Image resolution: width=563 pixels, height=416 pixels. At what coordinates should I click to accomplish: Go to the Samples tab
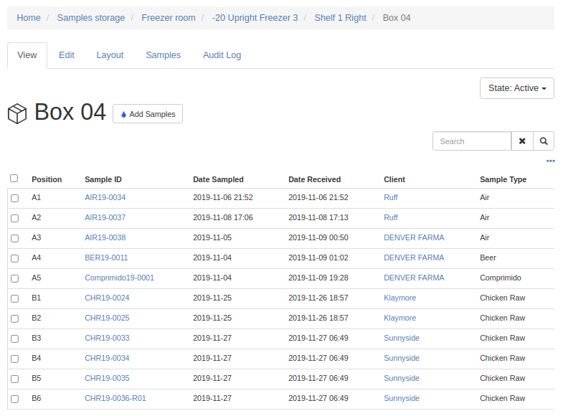click(163, 55)
